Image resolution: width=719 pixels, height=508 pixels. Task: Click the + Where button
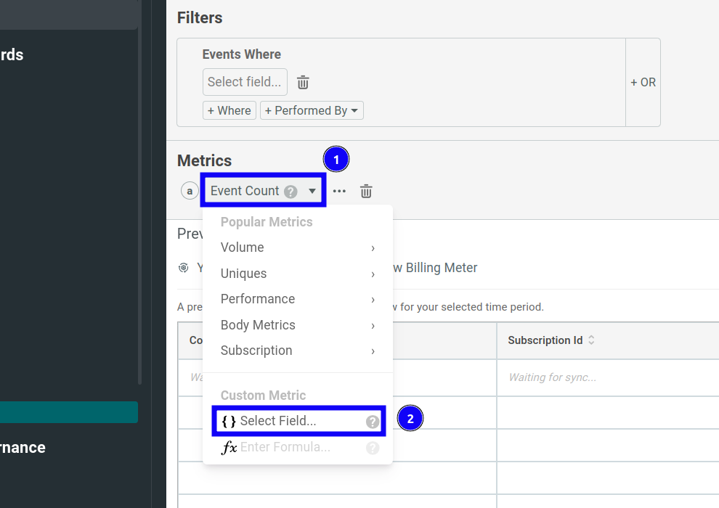229,110
